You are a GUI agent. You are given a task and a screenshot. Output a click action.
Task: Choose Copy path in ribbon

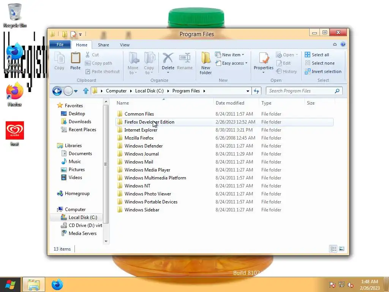[x=98, y=63]
